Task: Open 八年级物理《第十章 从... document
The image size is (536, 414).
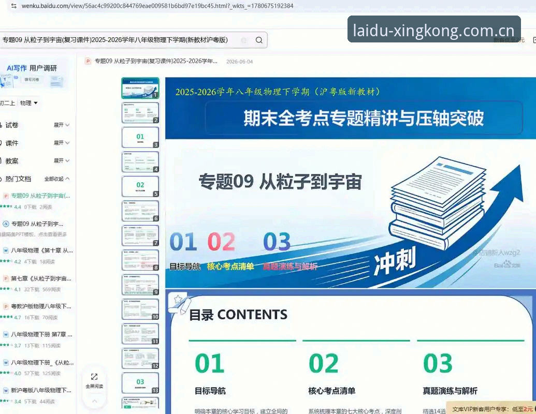Action: tap(42, 250)
